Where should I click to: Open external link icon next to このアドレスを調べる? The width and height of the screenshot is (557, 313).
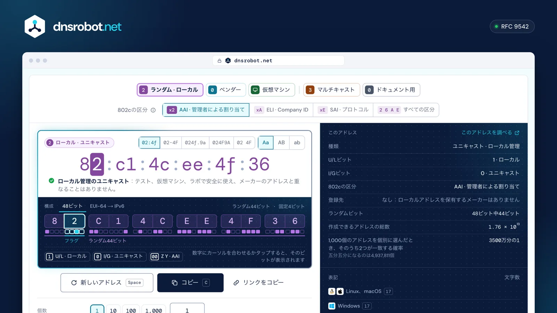(x=517, y=133)
